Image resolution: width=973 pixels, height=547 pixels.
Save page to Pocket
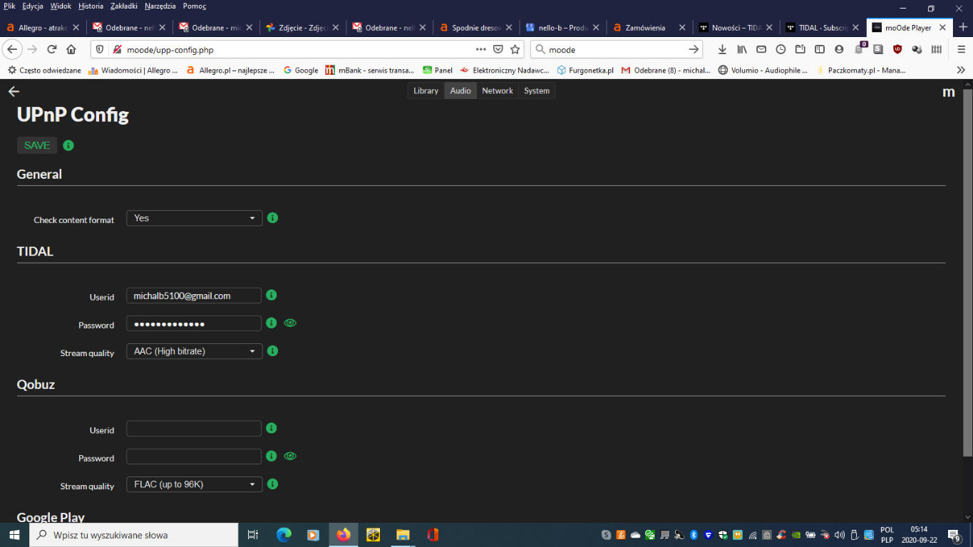tap(498, 49)
